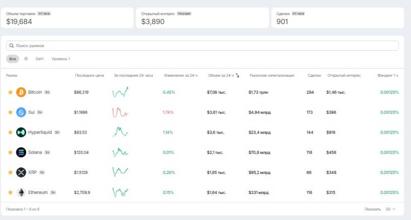Unfavorite Bitcoin by clicking its star

click(10, 92)
